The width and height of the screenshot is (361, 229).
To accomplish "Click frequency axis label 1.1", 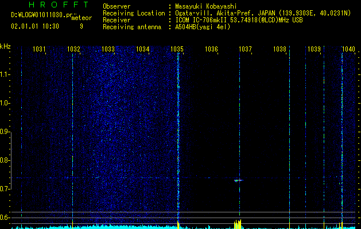I will pyautogui.click(x=5, y=74).
